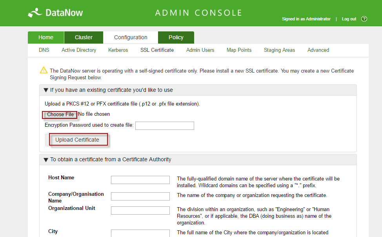Screen dimensions: 382x237
Task: Focus the Host Name input field
Action: coord(140,180)
